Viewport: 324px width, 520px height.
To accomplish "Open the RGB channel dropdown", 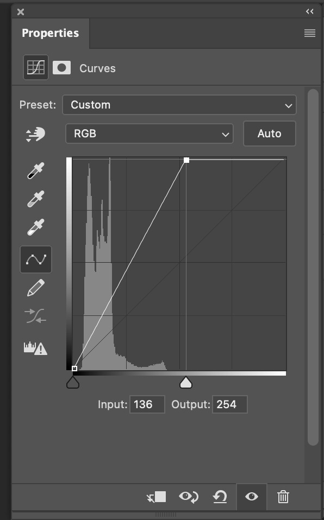I will click(x=149, y=134).
